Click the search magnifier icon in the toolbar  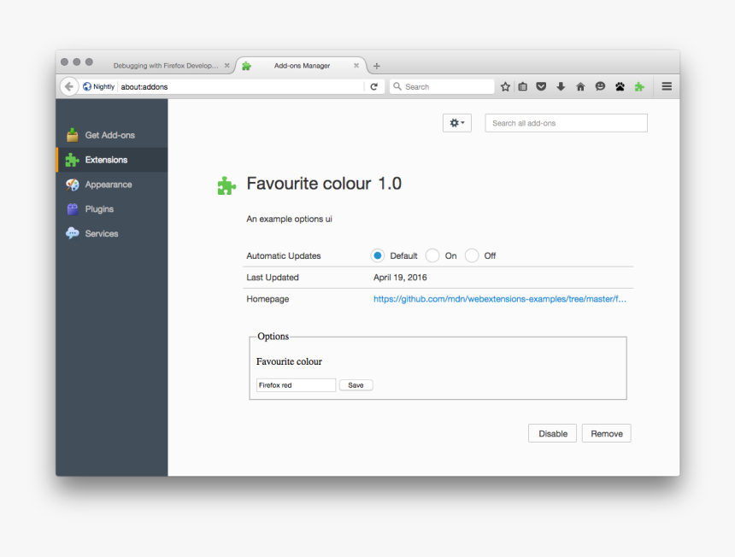coord(397,86)
